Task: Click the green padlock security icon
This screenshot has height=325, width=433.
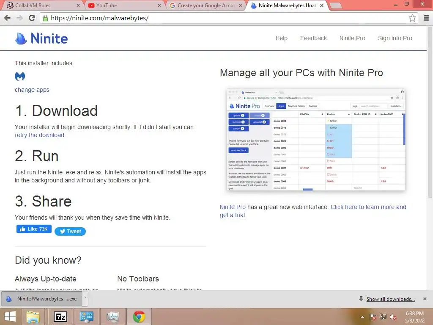Action: (x=45, y=18)
